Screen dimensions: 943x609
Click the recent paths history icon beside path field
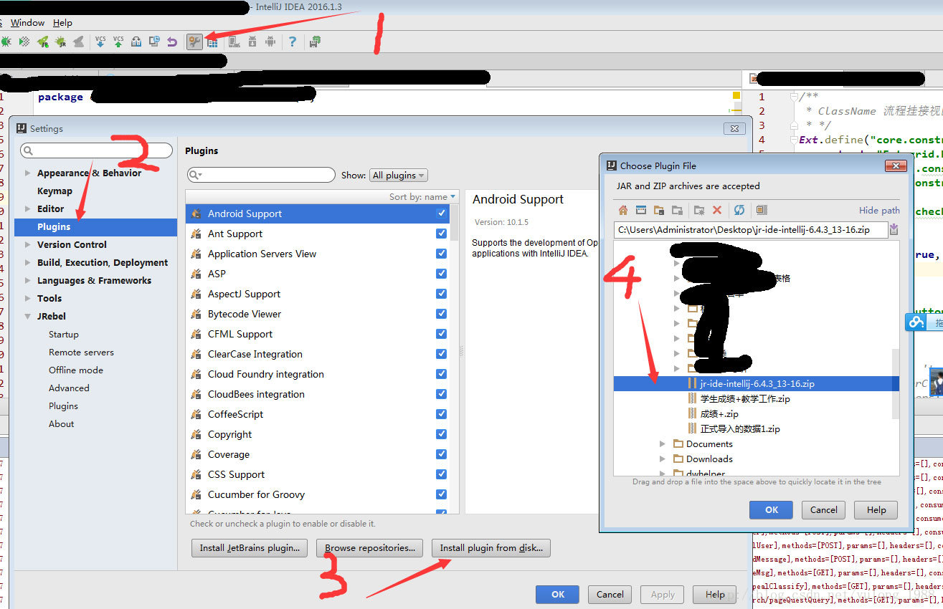tap(894, 230)
